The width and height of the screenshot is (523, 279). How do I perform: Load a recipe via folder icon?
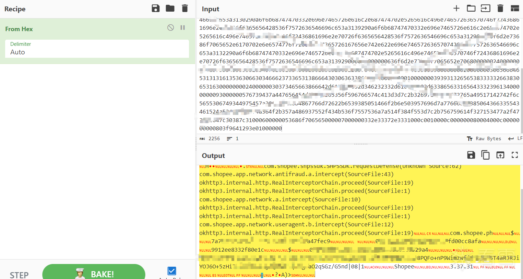170,9
